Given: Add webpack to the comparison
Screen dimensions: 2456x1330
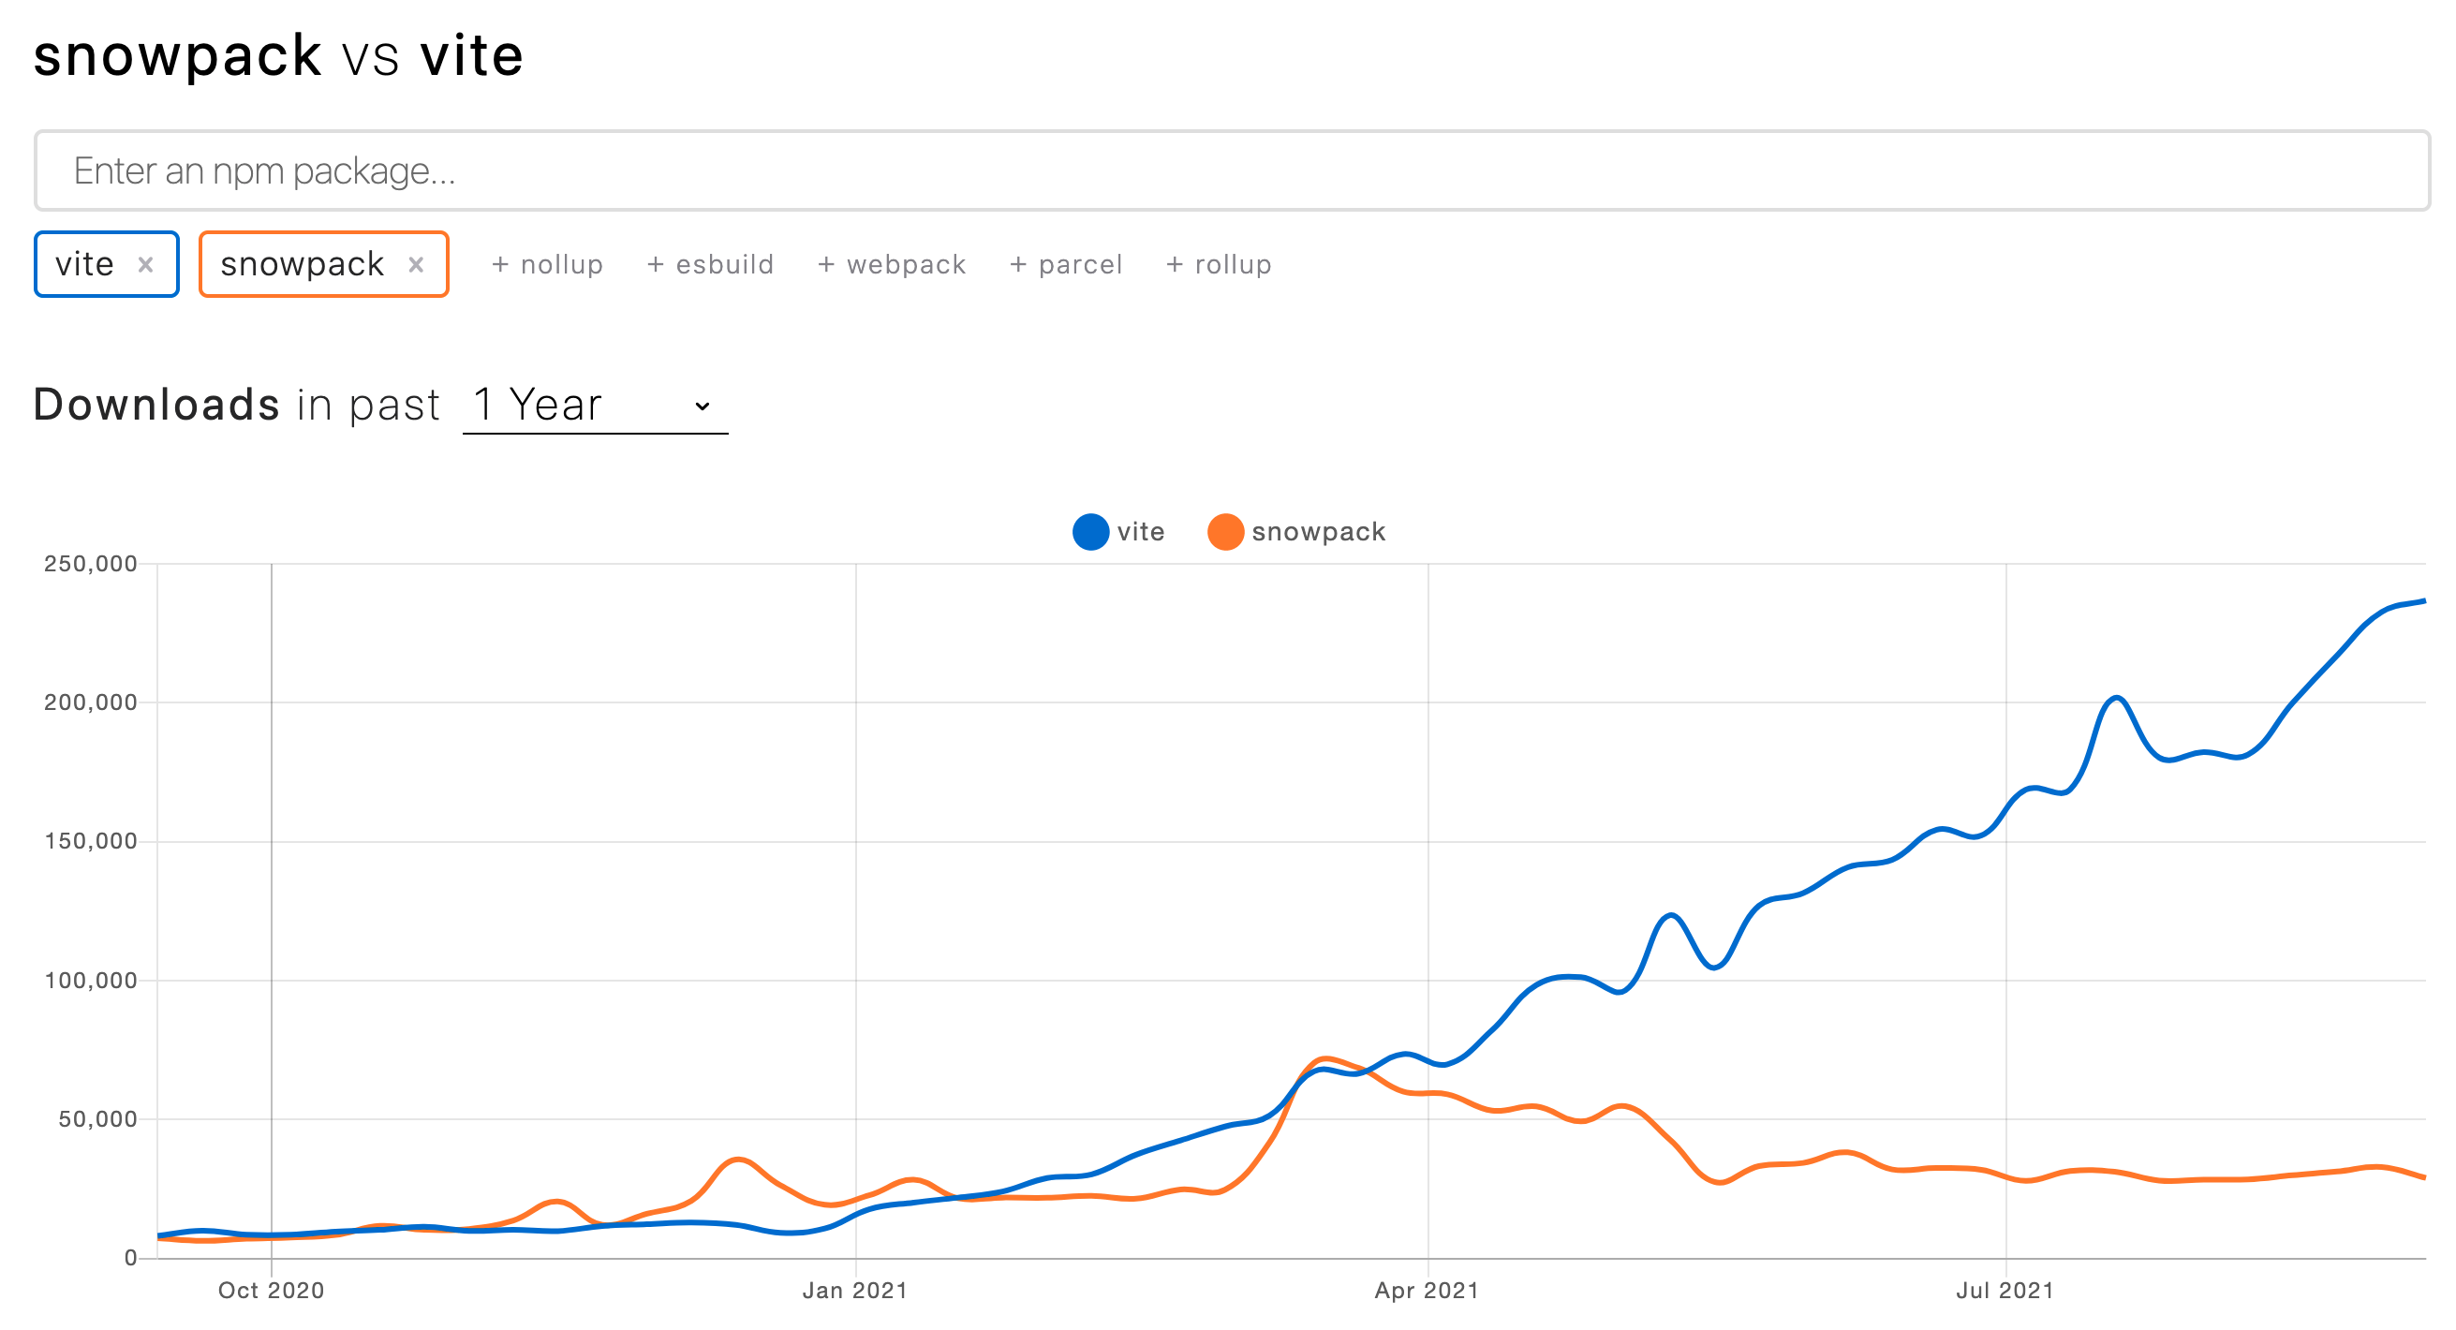Looking at the screenshot, I should [x=892, y=264].
